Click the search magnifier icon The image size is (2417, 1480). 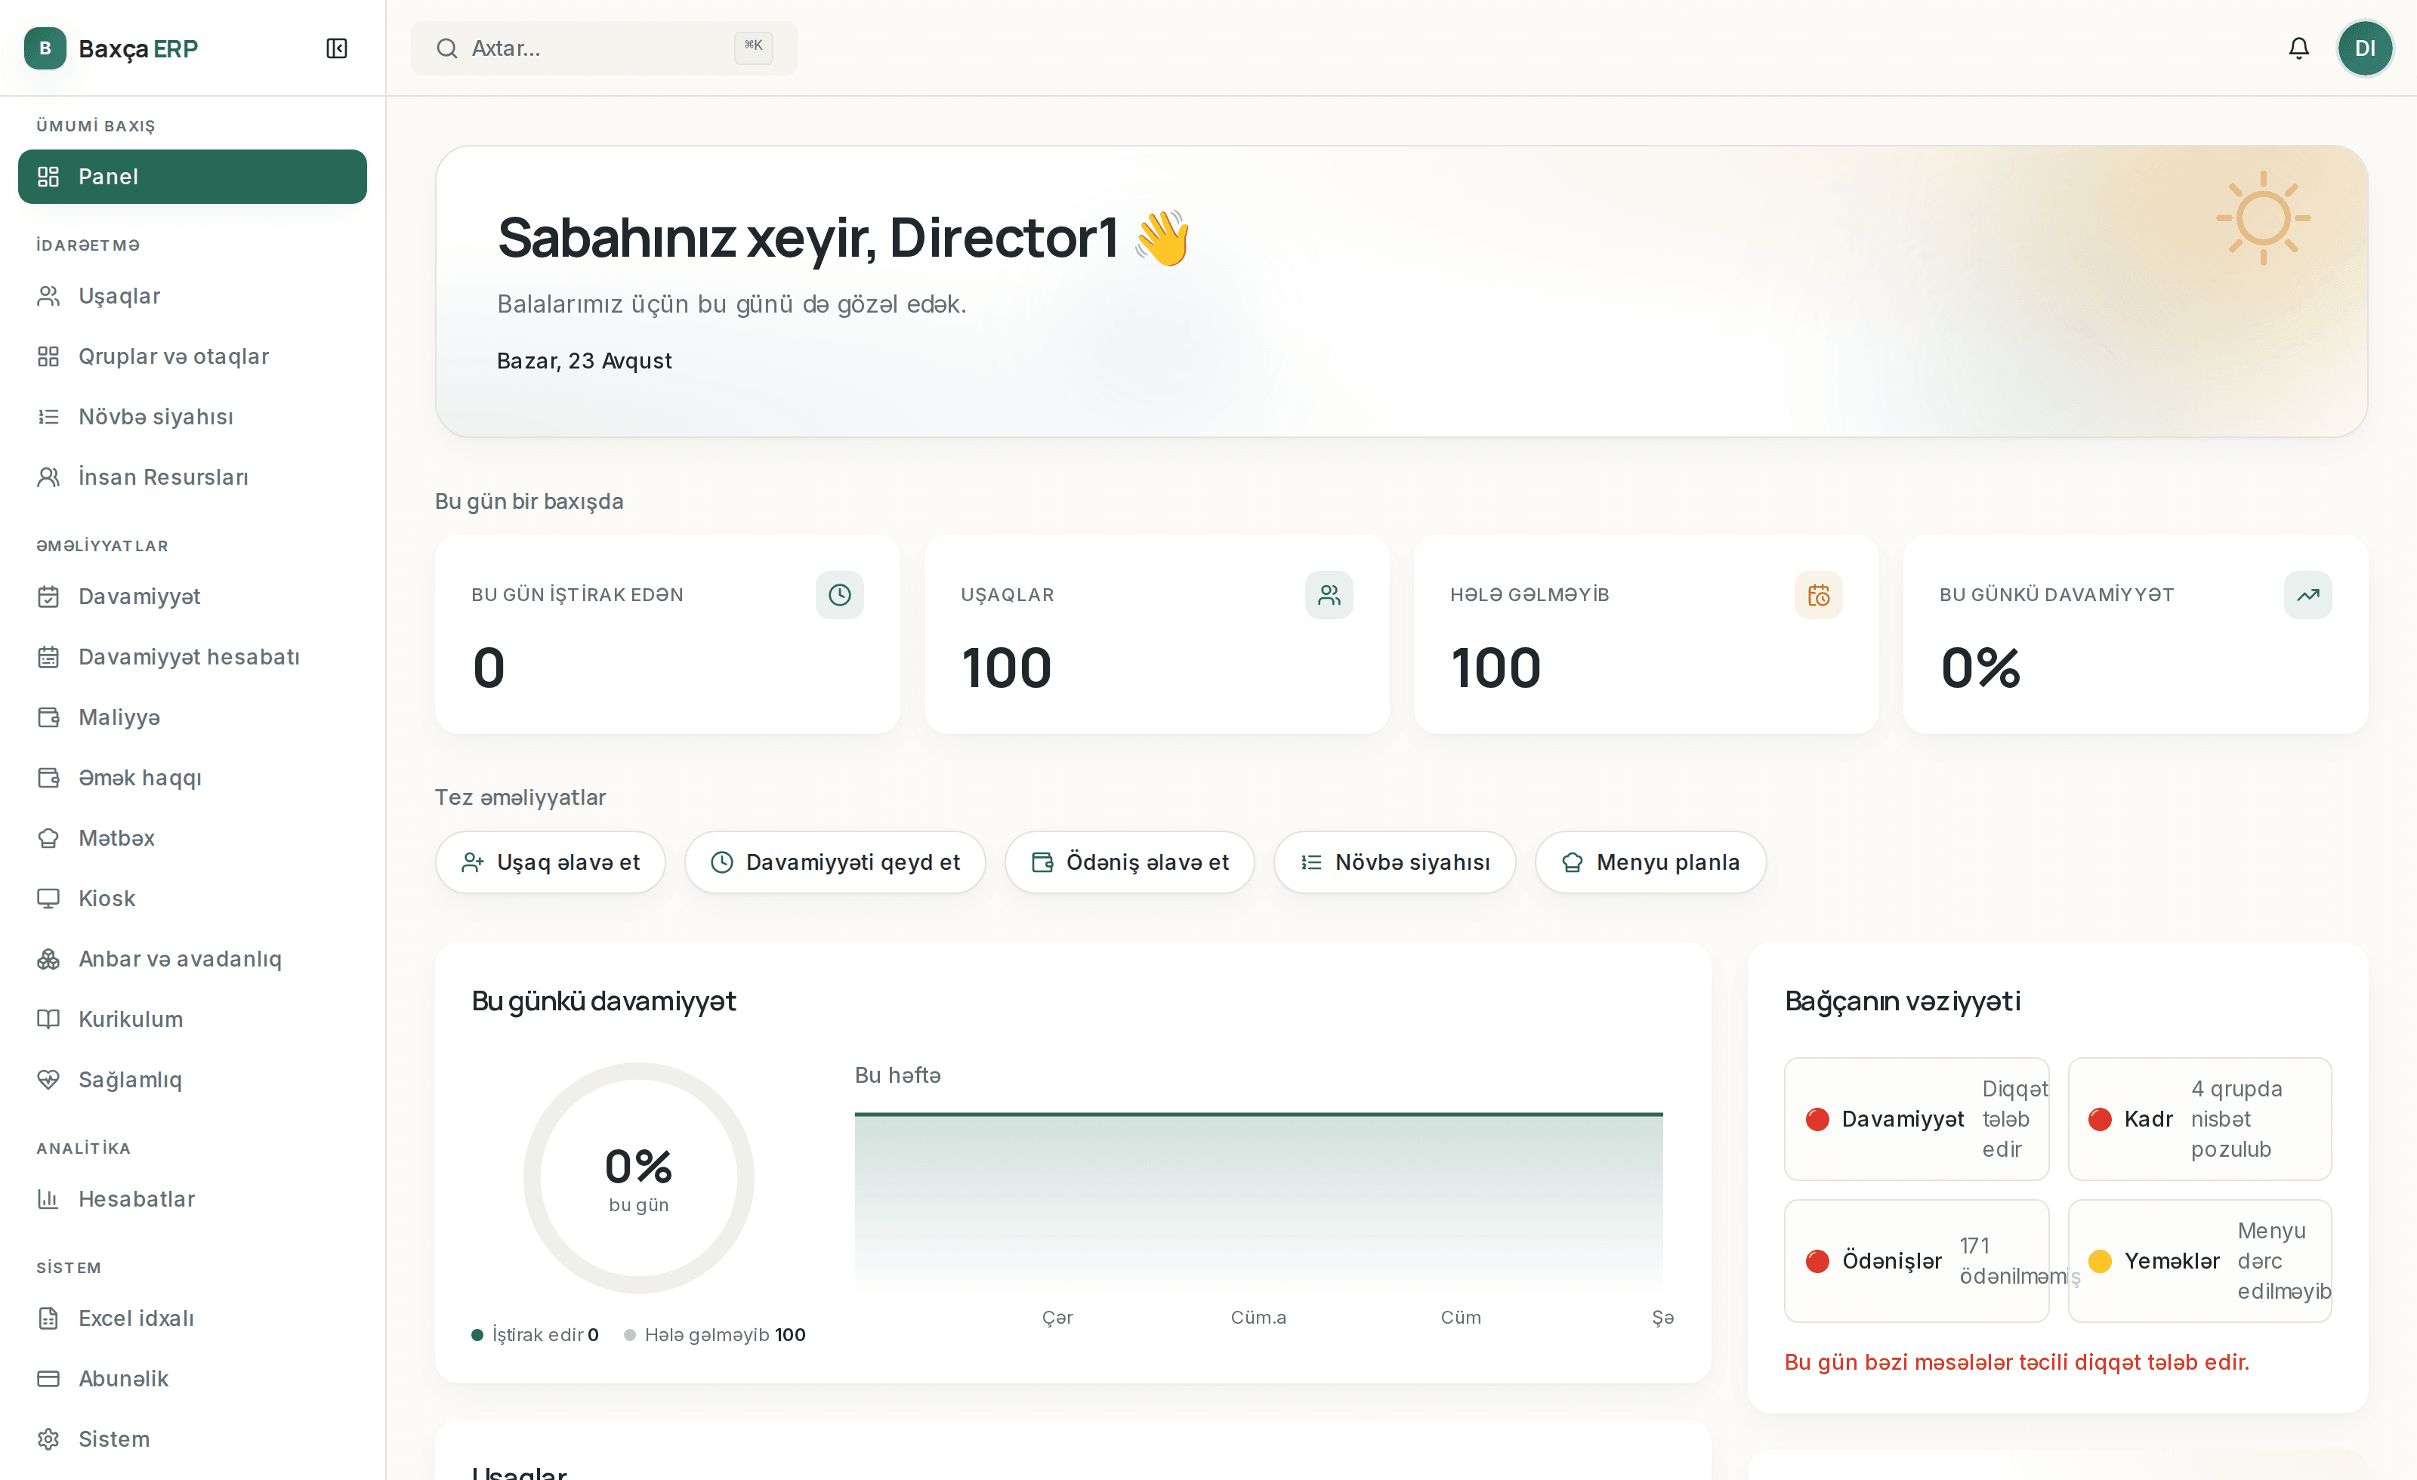coord(446,48)
